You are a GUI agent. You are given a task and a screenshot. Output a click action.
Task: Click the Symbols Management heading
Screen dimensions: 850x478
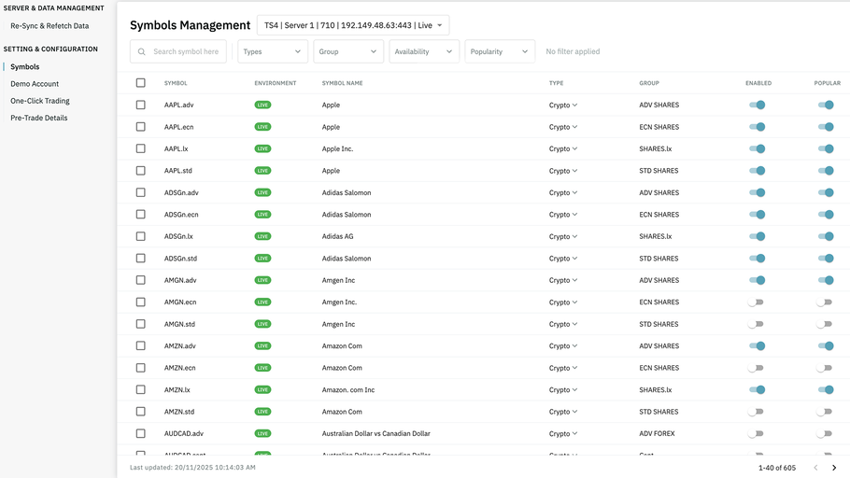pyautogui.click(x=190, y=25)
